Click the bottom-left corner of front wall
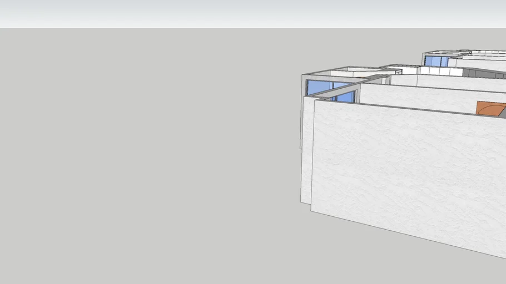 312,210
